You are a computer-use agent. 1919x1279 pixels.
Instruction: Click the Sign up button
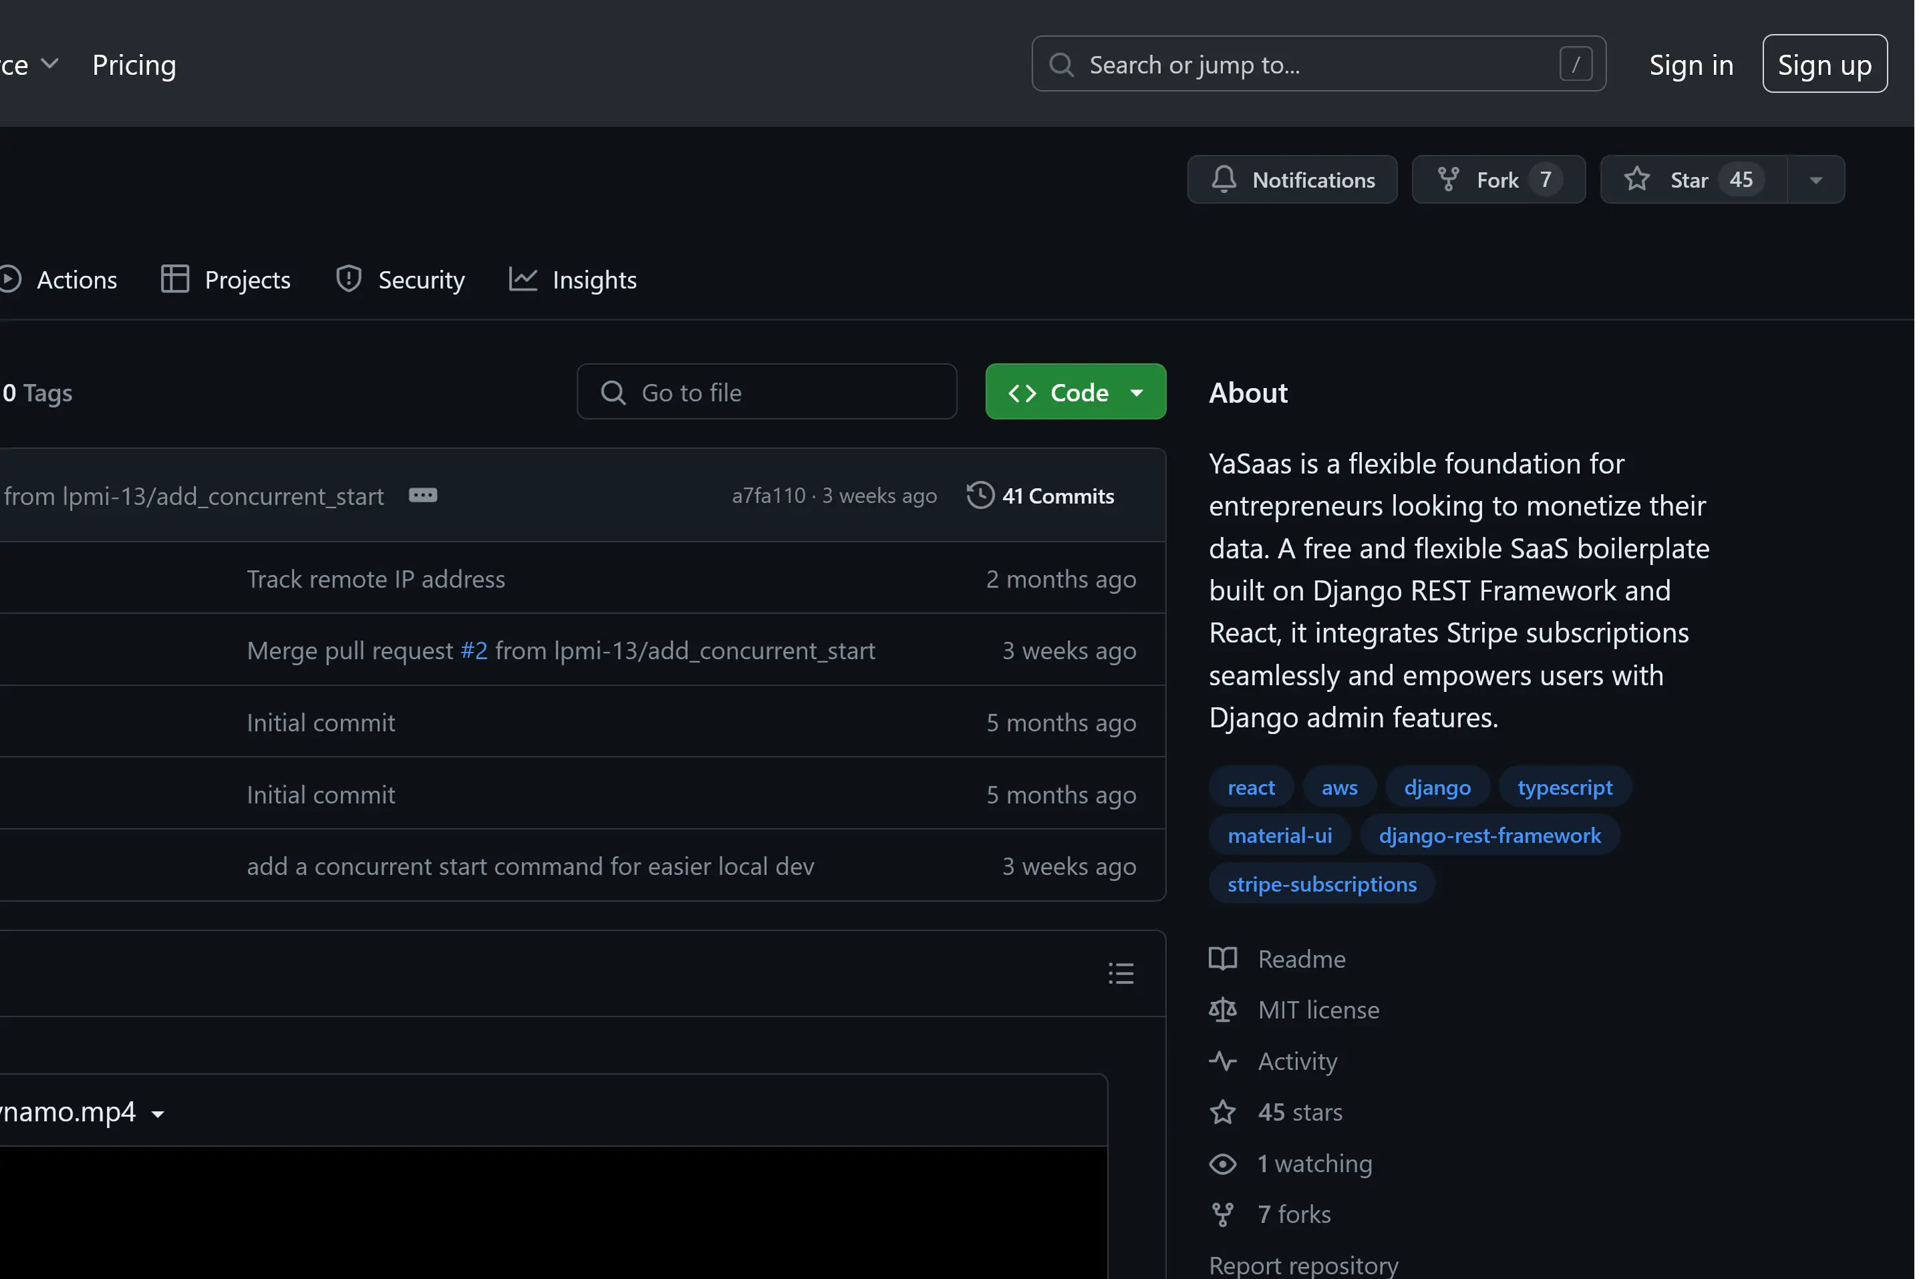1823,64
